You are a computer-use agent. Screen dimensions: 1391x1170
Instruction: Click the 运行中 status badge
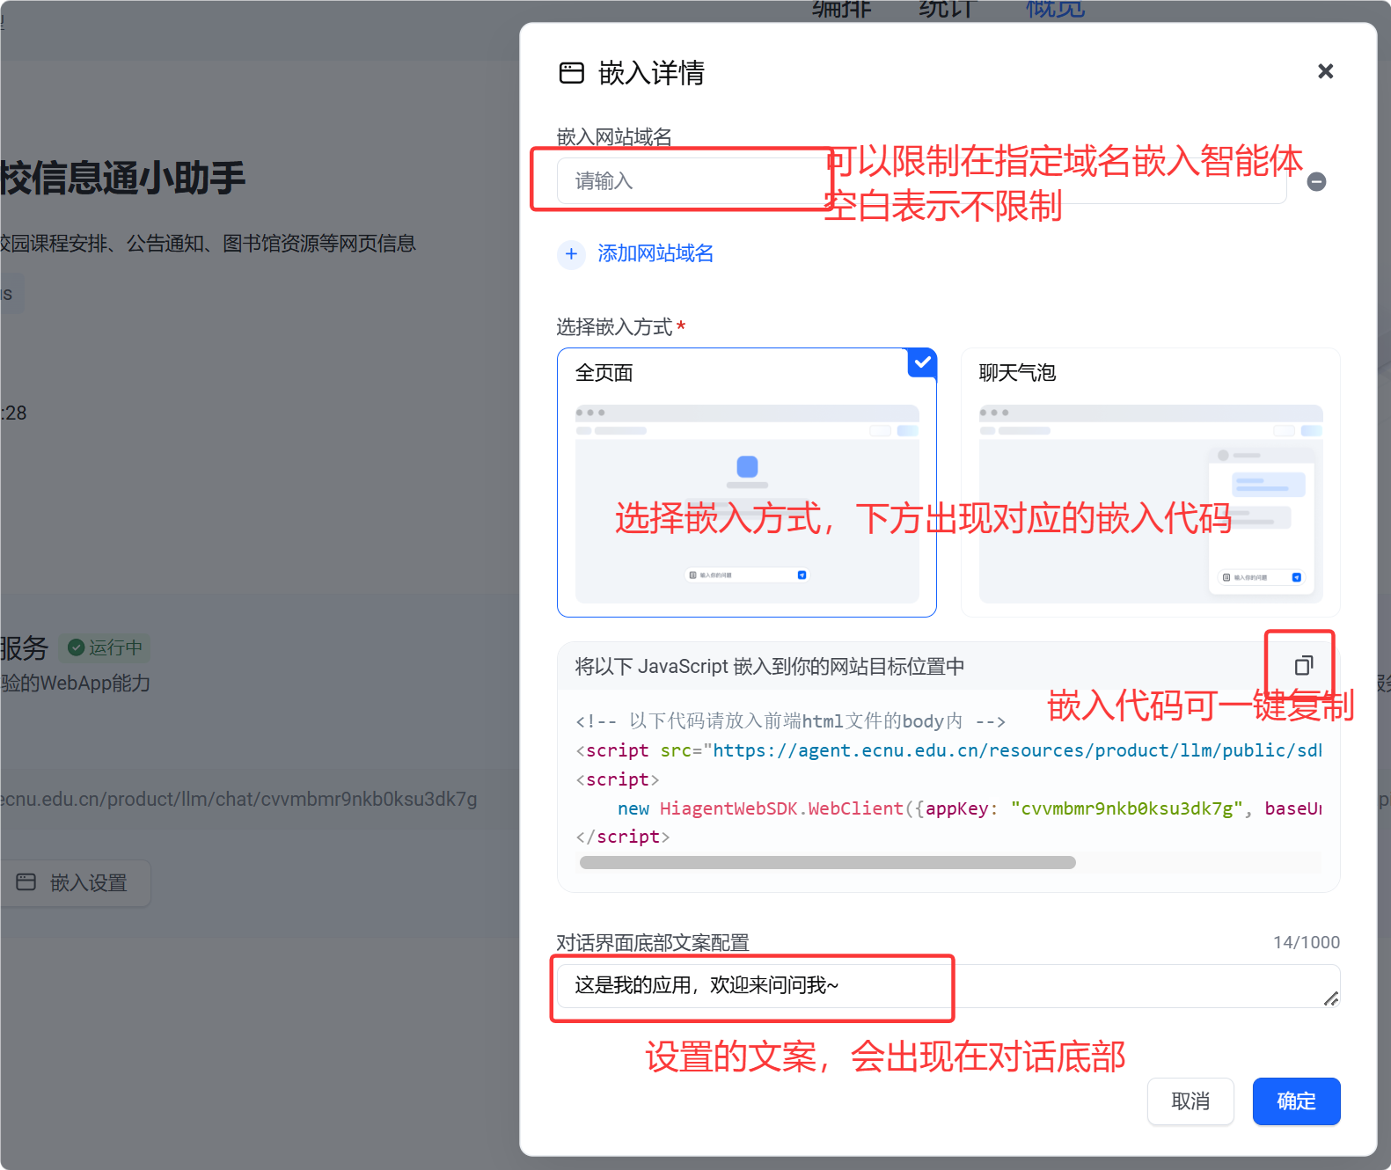(x=105, y=647)
